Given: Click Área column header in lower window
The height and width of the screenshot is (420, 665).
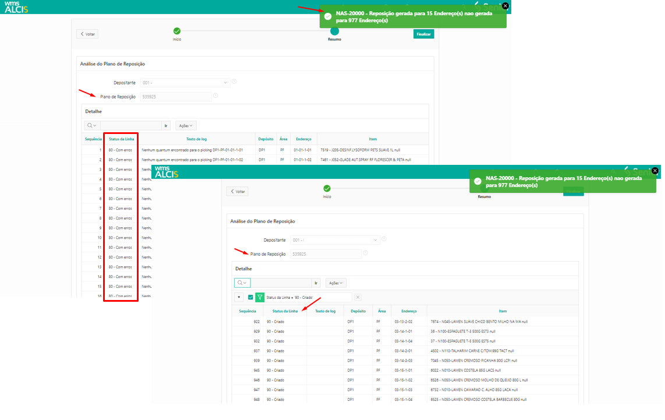Looking at the screenshot, I should 381,312.
